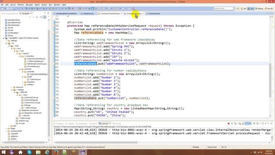Focus the Quick Access search field
The width and height of the screenshot is (275, 155).
pyautogui.click(x=223, y=9)
